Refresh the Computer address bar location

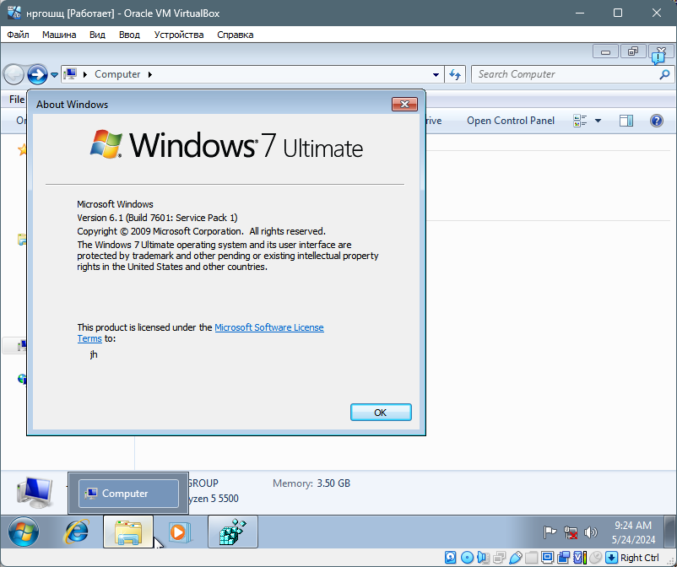pos(455,74)
